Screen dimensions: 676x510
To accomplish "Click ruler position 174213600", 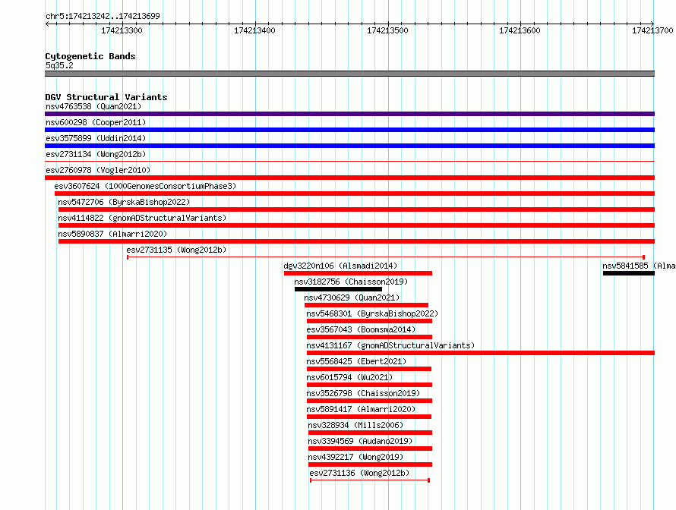I will click(x=520, y=30).
